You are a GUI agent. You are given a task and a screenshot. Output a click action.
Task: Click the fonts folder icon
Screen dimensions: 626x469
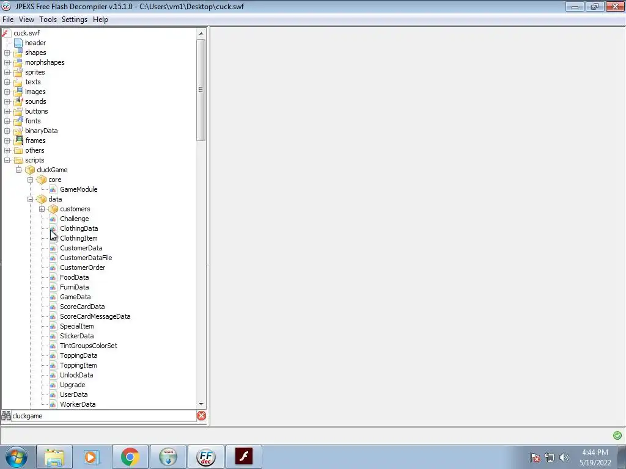18,121
